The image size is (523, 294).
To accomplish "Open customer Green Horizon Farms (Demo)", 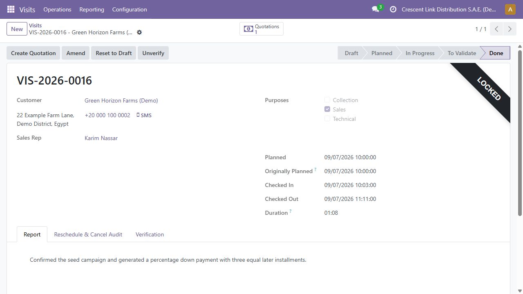I will point(121,100).
